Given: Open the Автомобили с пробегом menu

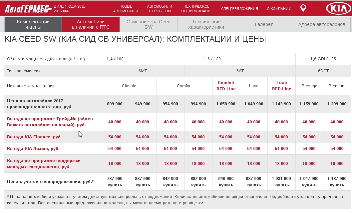Looking at the screenshot, I should (160, 9).
